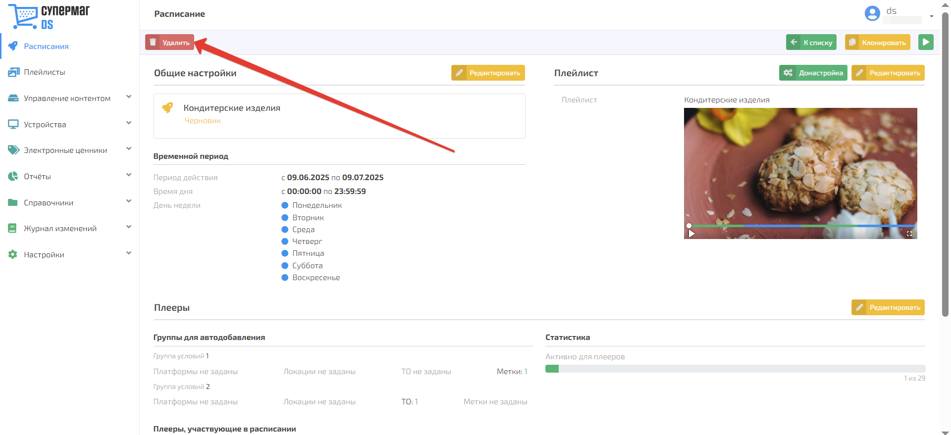
Task: Expand Настройки submenu chevron
Action: point(129,253)
